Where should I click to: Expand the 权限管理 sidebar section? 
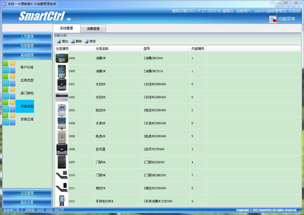pos(27,45)
